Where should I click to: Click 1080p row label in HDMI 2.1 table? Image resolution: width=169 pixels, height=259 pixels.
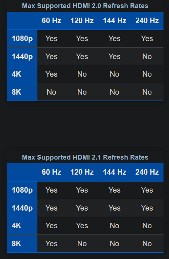(x=22, y=190)
